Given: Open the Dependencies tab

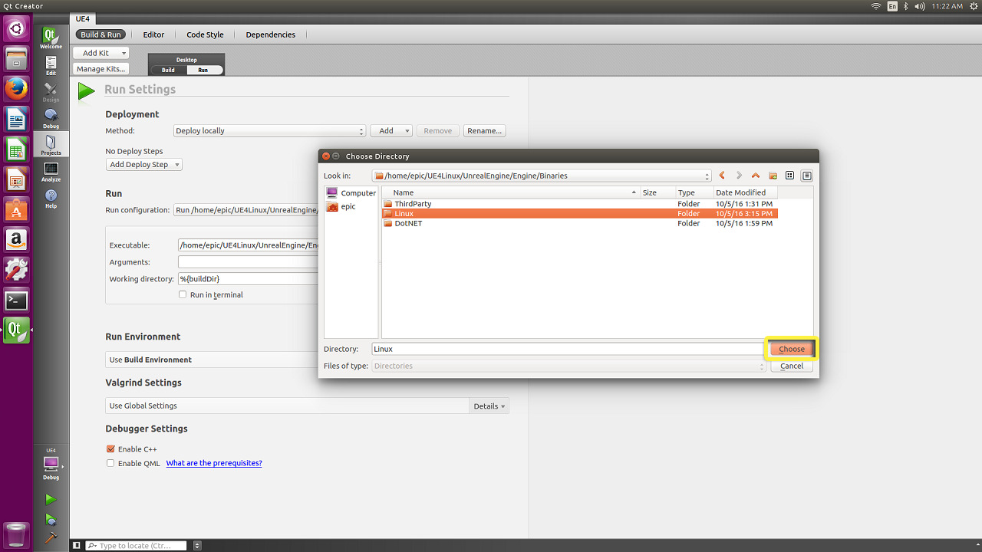Looking at the screenshot, I should point(270,34).
